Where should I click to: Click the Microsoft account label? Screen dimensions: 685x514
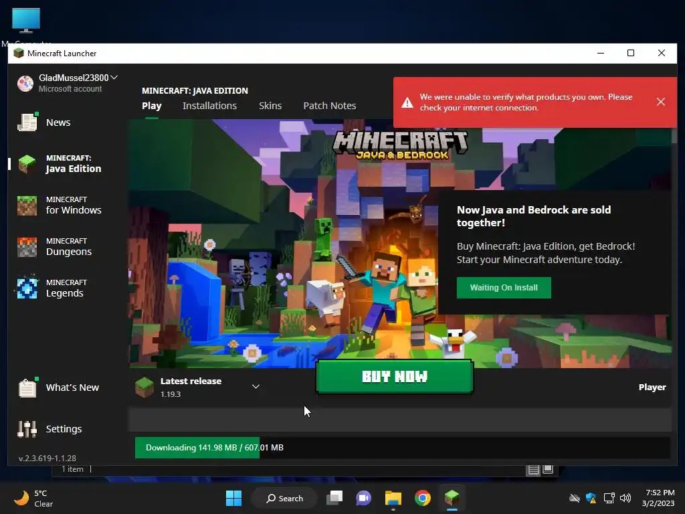tap(70, 89)
